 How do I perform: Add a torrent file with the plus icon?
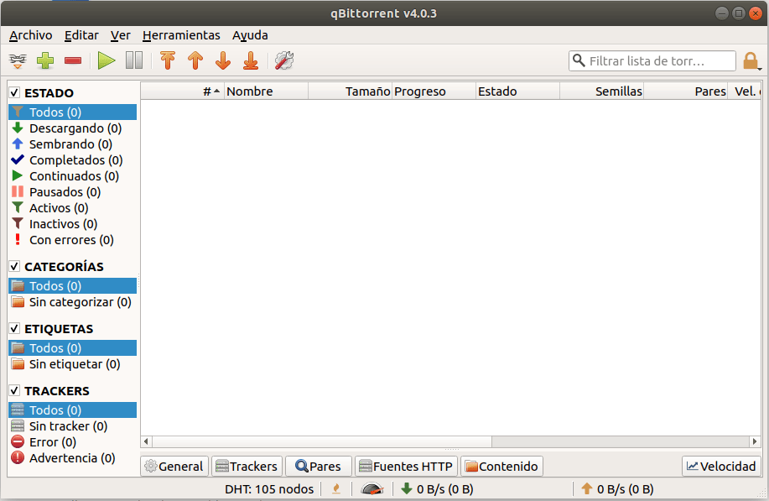(x=45, y=60)
